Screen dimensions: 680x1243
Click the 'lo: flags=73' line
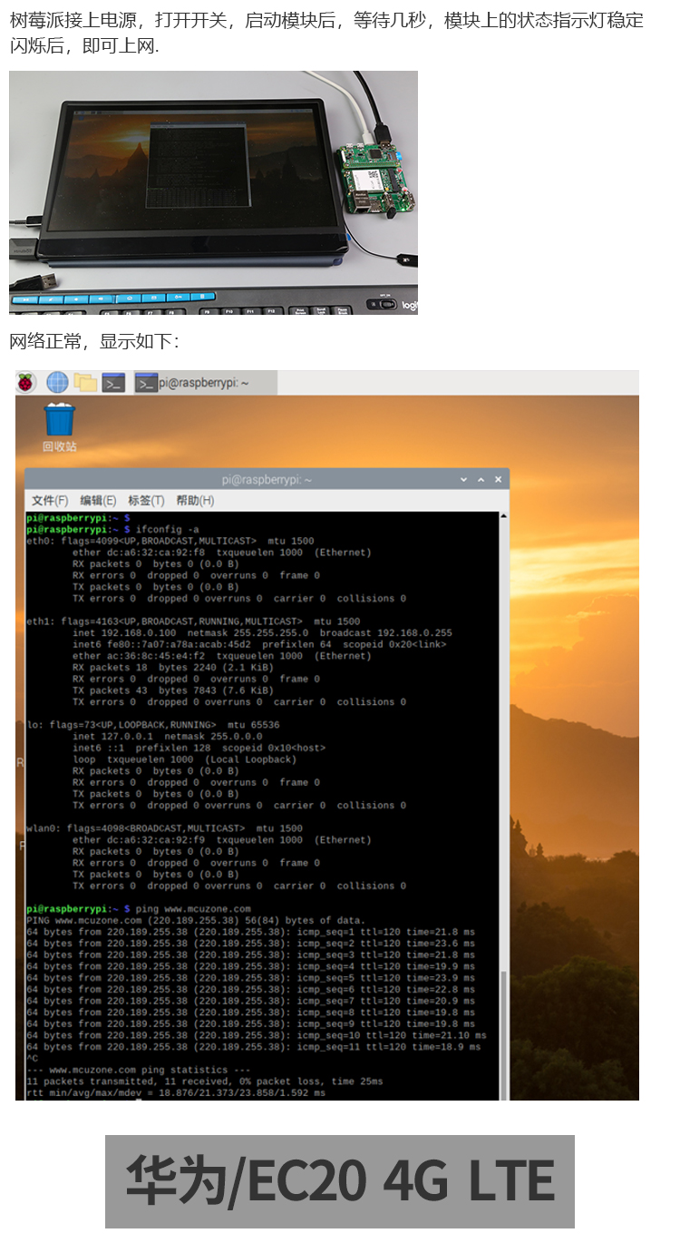[x=153, y=725]
